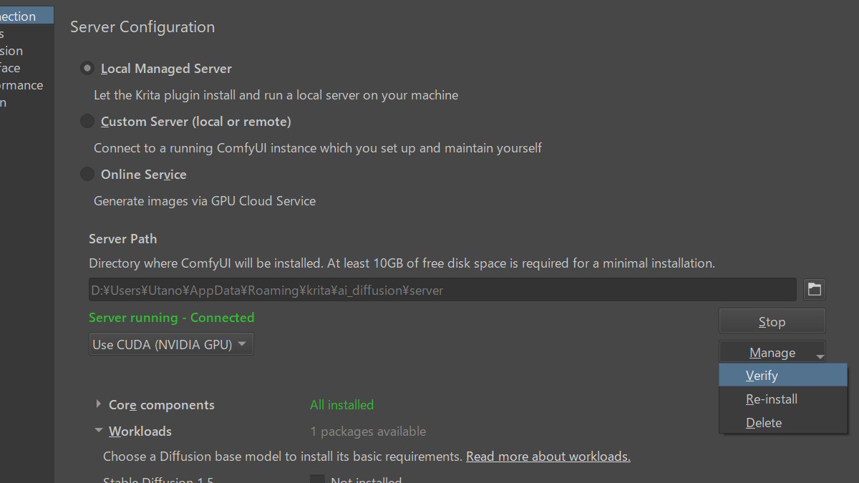Choose Custom Server (local or remote) radio
This screenshot has width=859, height=483.
click(87, 122)
